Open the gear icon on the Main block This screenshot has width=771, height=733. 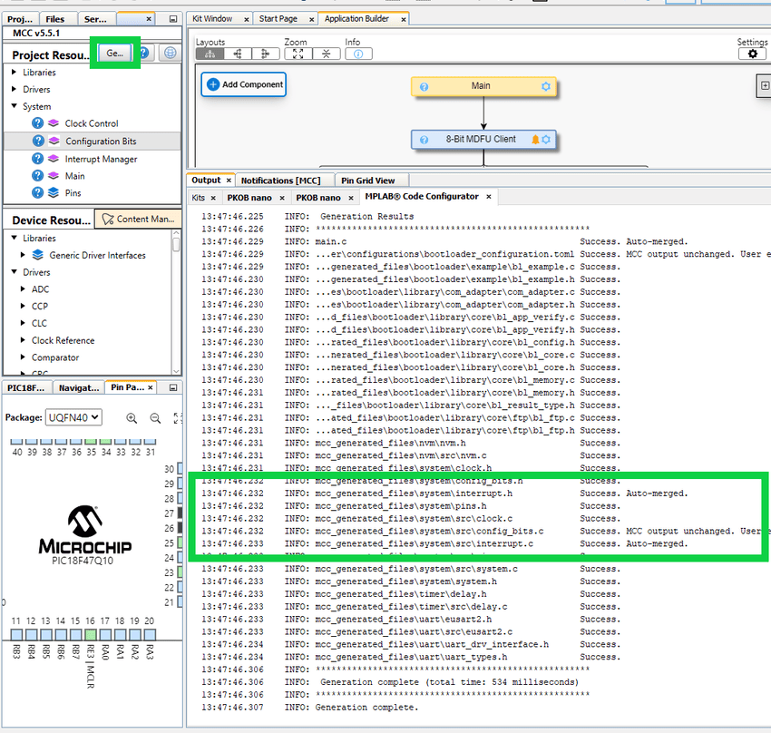point(545,87)
